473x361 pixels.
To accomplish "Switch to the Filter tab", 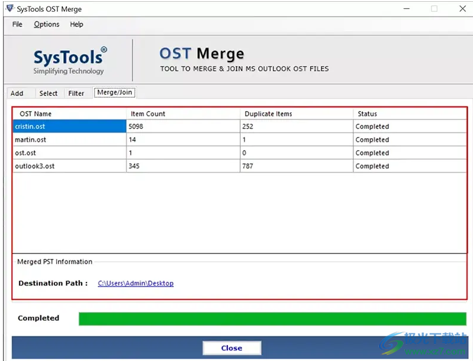I will [76, 93].
